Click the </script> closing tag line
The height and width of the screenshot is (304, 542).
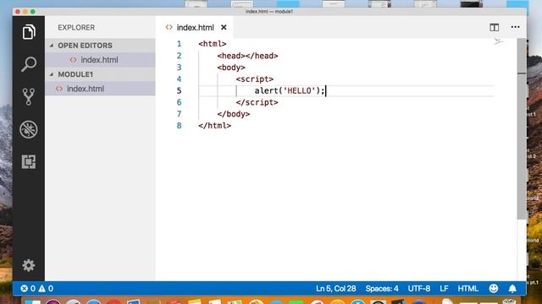(x=257, y=102)
